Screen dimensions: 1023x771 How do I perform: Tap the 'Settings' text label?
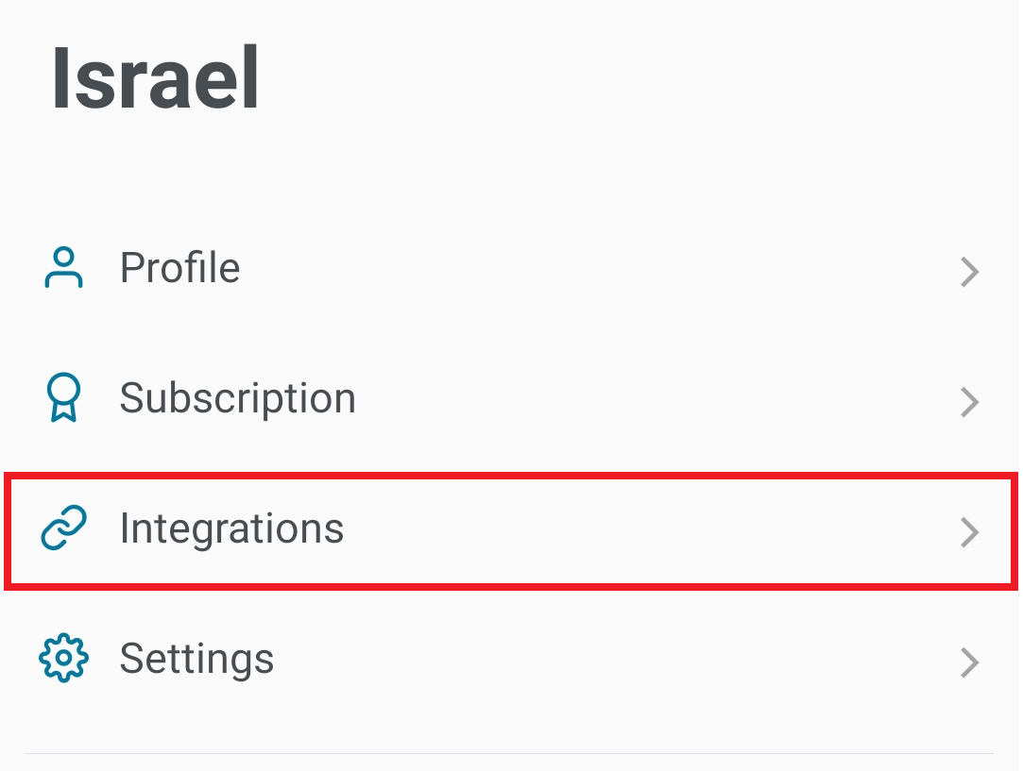point(196,659)
